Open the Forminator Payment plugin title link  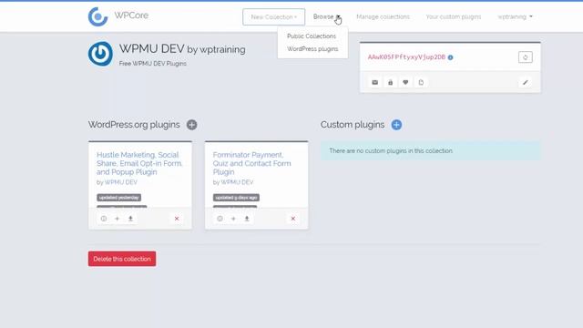pos(251,163)
